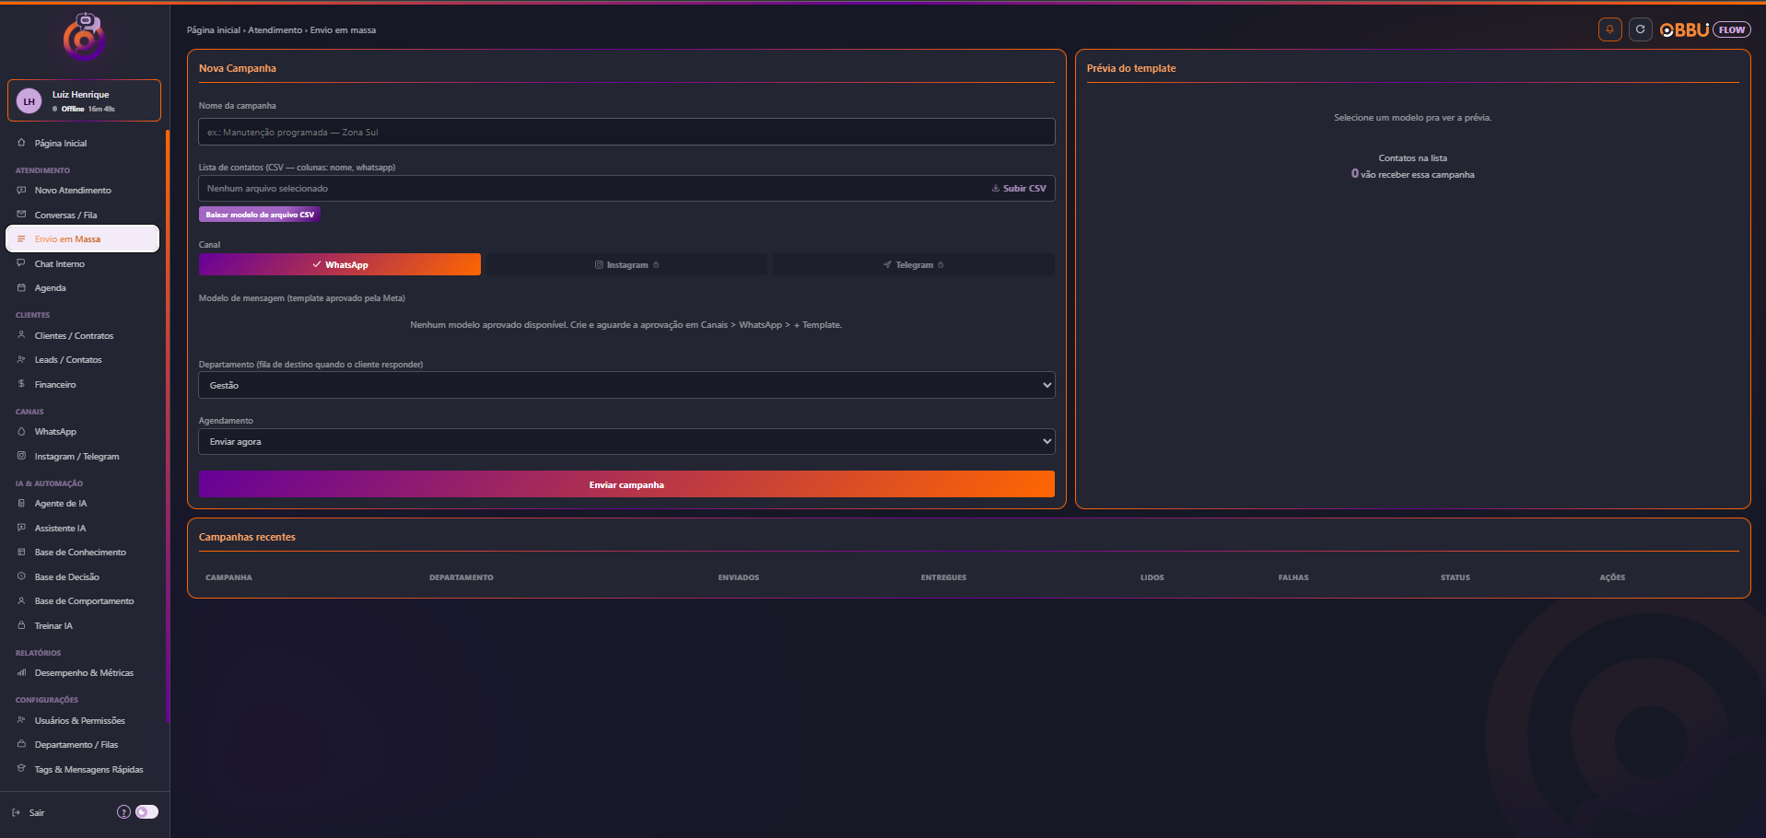Click the Base de Decisão sidebar icon
This screenshot has height=838, width=1766.
tap(21, 576)
